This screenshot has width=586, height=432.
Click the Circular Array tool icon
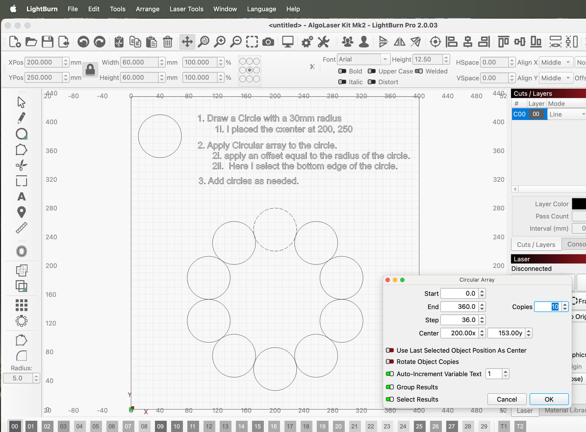click(x=21, y=321)
